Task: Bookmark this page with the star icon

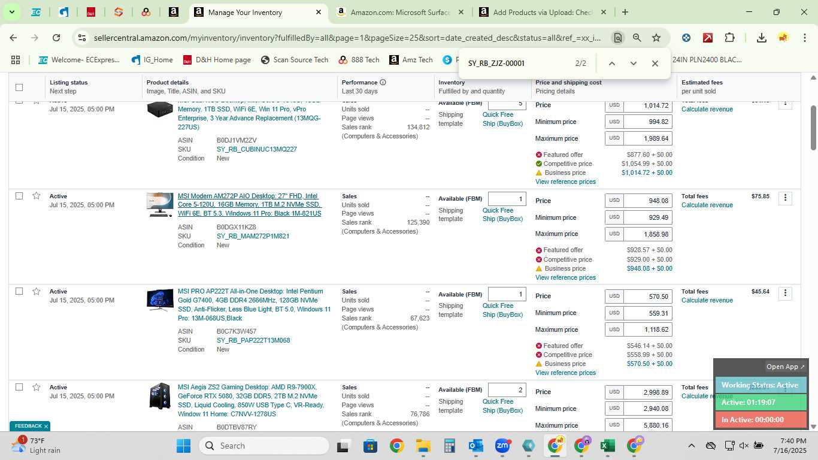Action: (x=656, y=38)
